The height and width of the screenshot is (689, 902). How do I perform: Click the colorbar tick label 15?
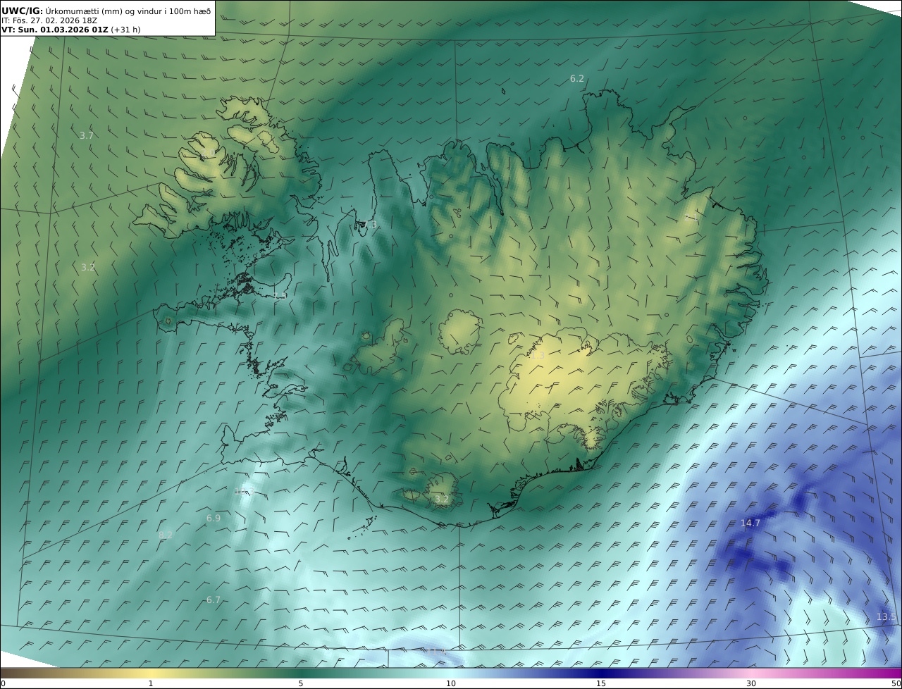point(601,683)
